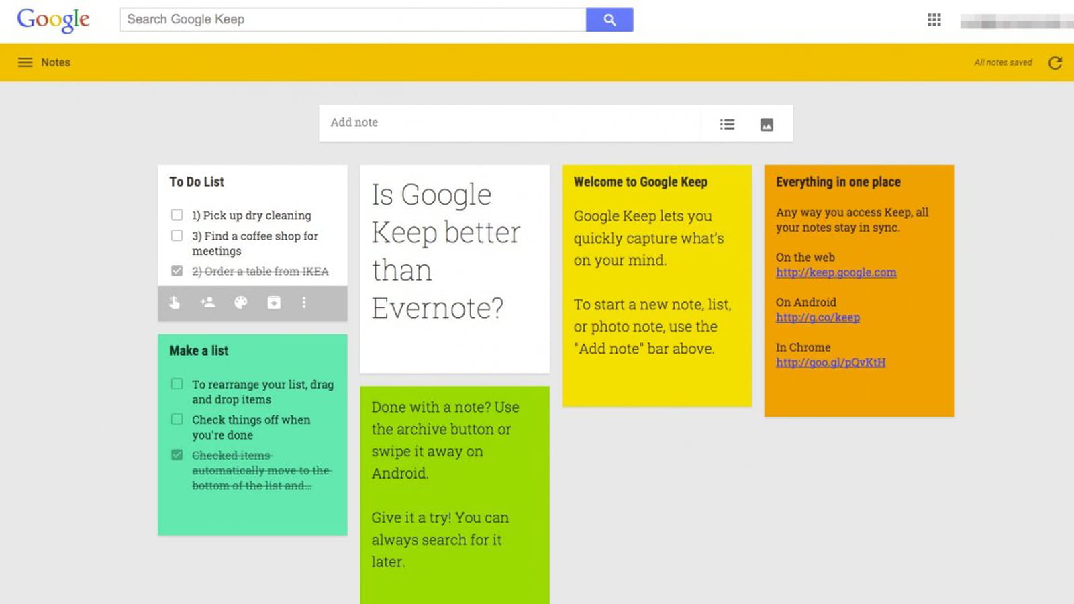Open the Google apps grid
The width and height of the screenshot is (1074, 604).
[934, 20]
